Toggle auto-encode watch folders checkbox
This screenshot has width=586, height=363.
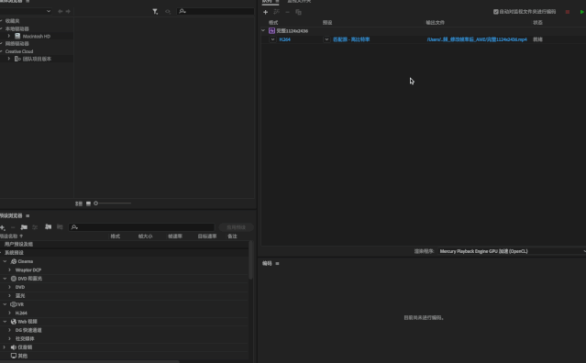(496, 12)
